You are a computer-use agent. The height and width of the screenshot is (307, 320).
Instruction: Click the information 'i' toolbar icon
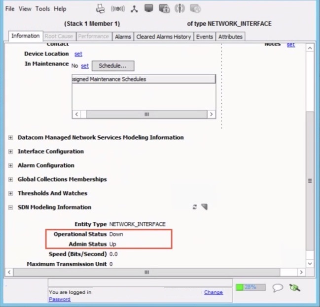pyautogui.click(x=179, y=8)
